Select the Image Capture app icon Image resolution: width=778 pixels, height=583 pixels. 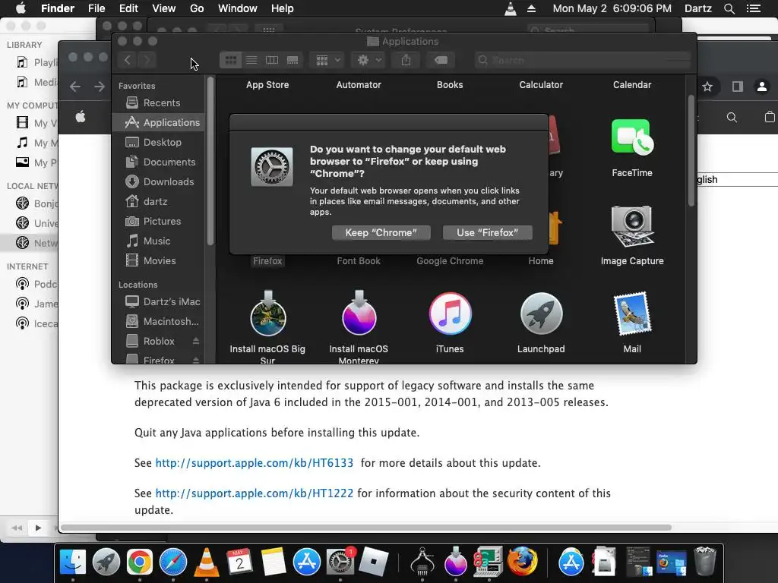click(631, 225)
